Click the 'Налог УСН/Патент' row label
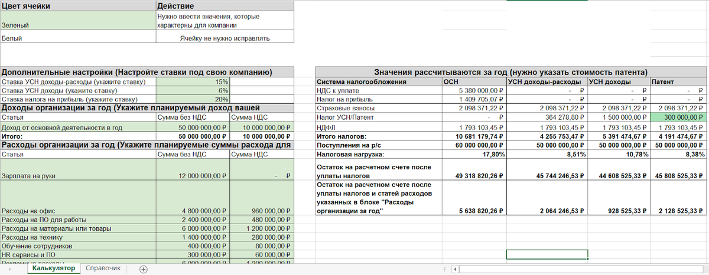 [379, 117]
